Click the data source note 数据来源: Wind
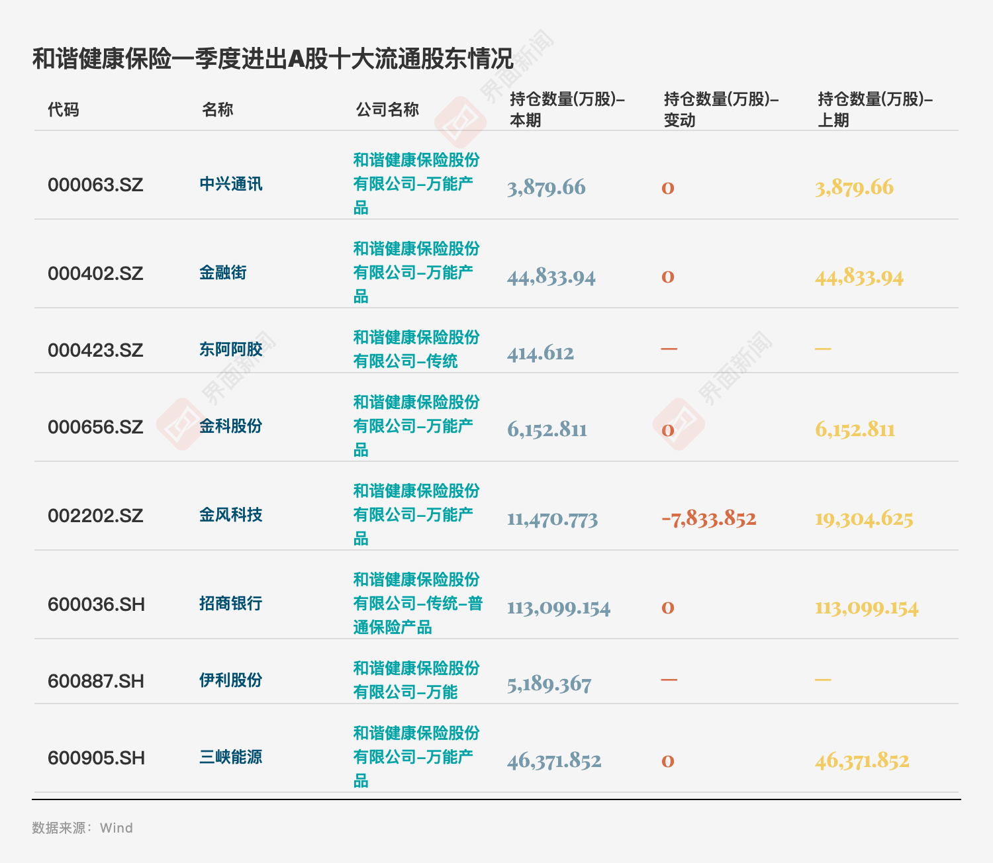This screenshot has width=993, height=863. pyautogui.click(x=82, y=828)
